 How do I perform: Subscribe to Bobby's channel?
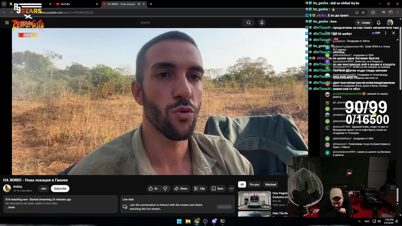[x=60, y=189]
